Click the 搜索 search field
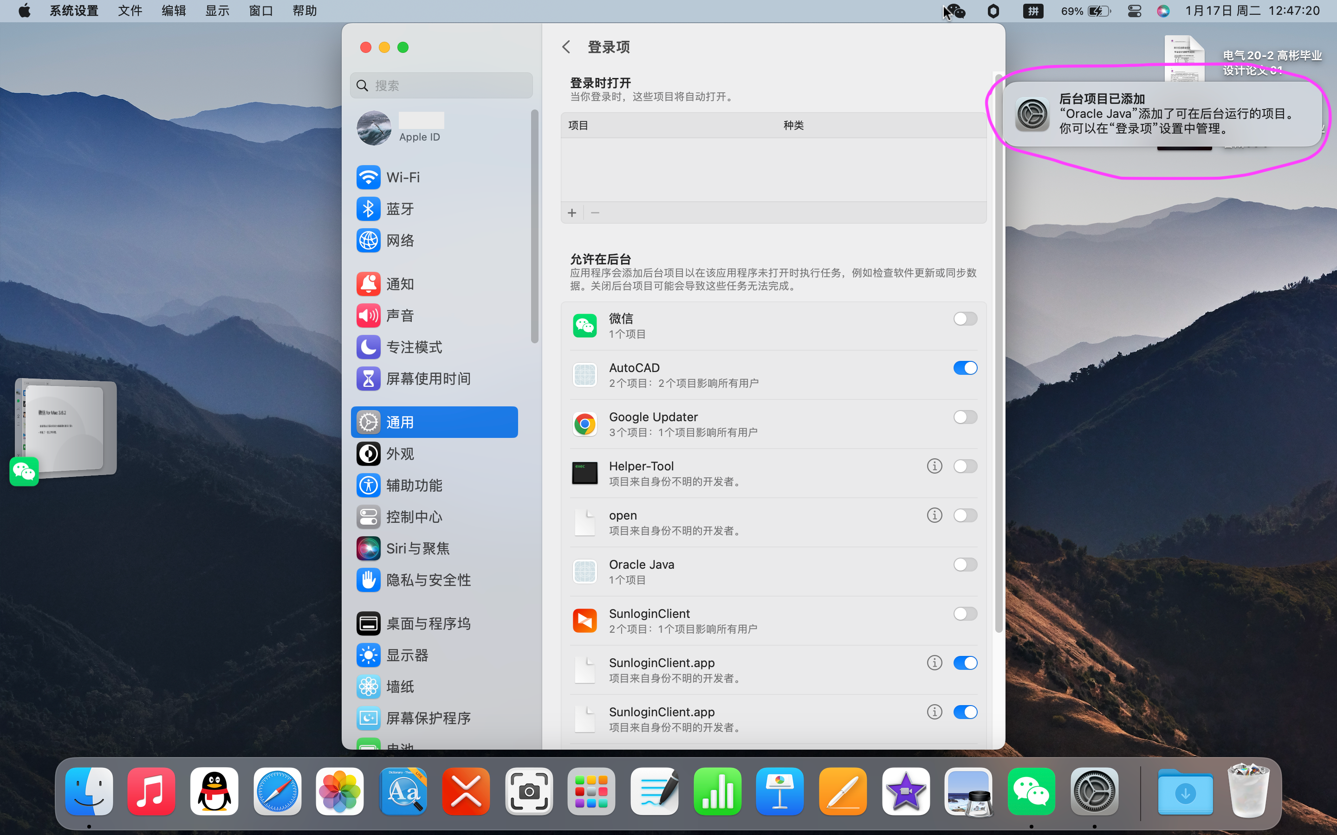The image size is (1337, 835). click(x=442, y=86)
